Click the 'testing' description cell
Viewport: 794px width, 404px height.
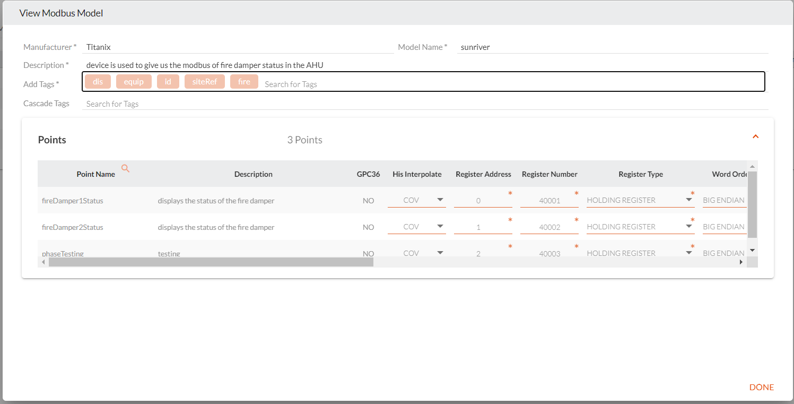pyautogui.click(x=169, y=254)
